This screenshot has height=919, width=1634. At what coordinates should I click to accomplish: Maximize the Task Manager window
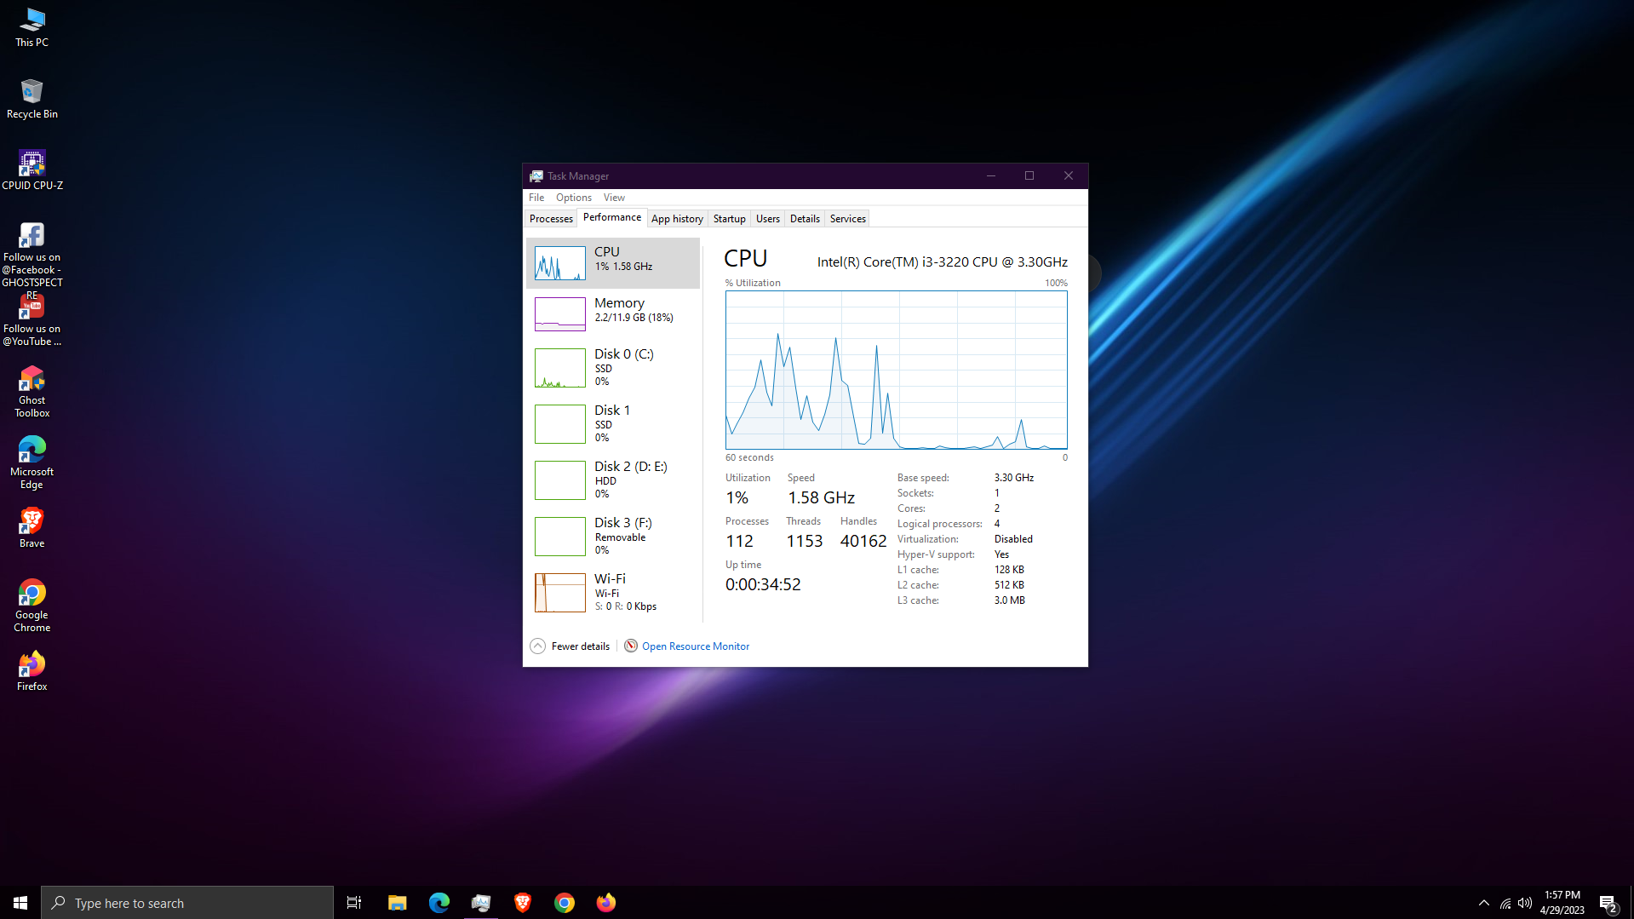tap(1029, 175)
